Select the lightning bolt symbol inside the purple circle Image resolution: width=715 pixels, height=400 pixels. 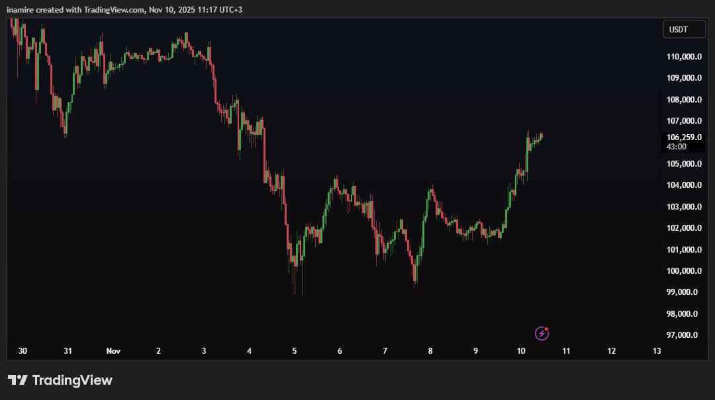tap(541, 334)
